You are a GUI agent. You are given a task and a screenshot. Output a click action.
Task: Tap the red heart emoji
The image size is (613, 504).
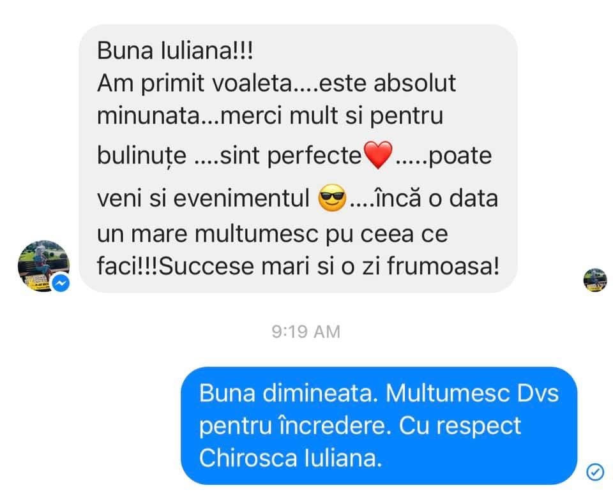(377, 155)
